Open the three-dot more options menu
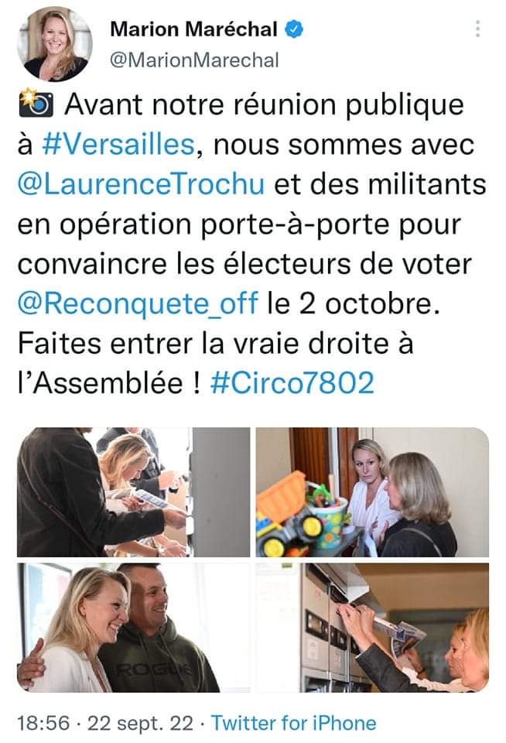 click(477, 29)
